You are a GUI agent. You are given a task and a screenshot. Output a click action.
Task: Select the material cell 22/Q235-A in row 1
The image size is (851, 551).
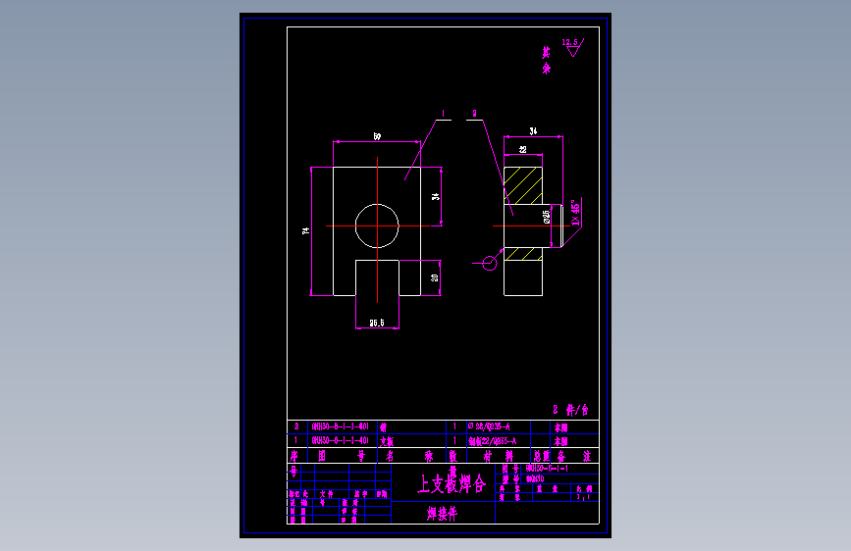[x=493, y=441]
